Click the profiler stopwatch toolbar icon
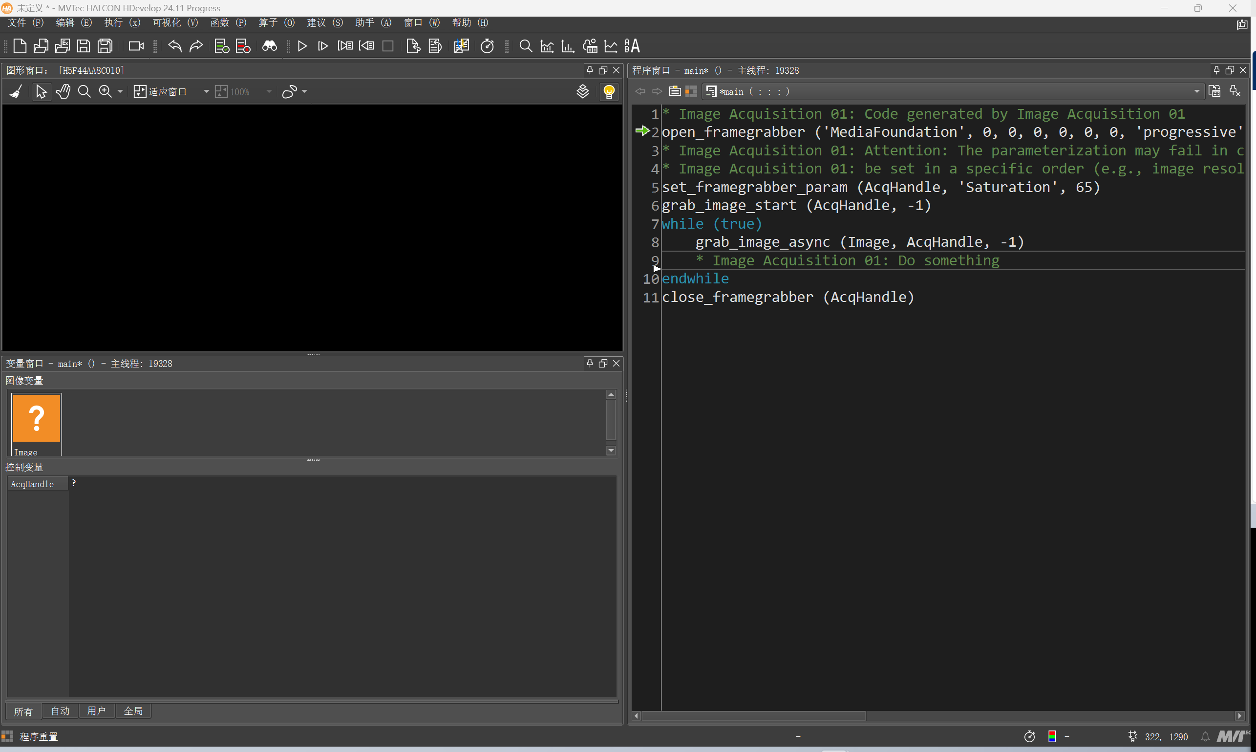Screen dimensions: 1256x752 [x=487, y=46]
